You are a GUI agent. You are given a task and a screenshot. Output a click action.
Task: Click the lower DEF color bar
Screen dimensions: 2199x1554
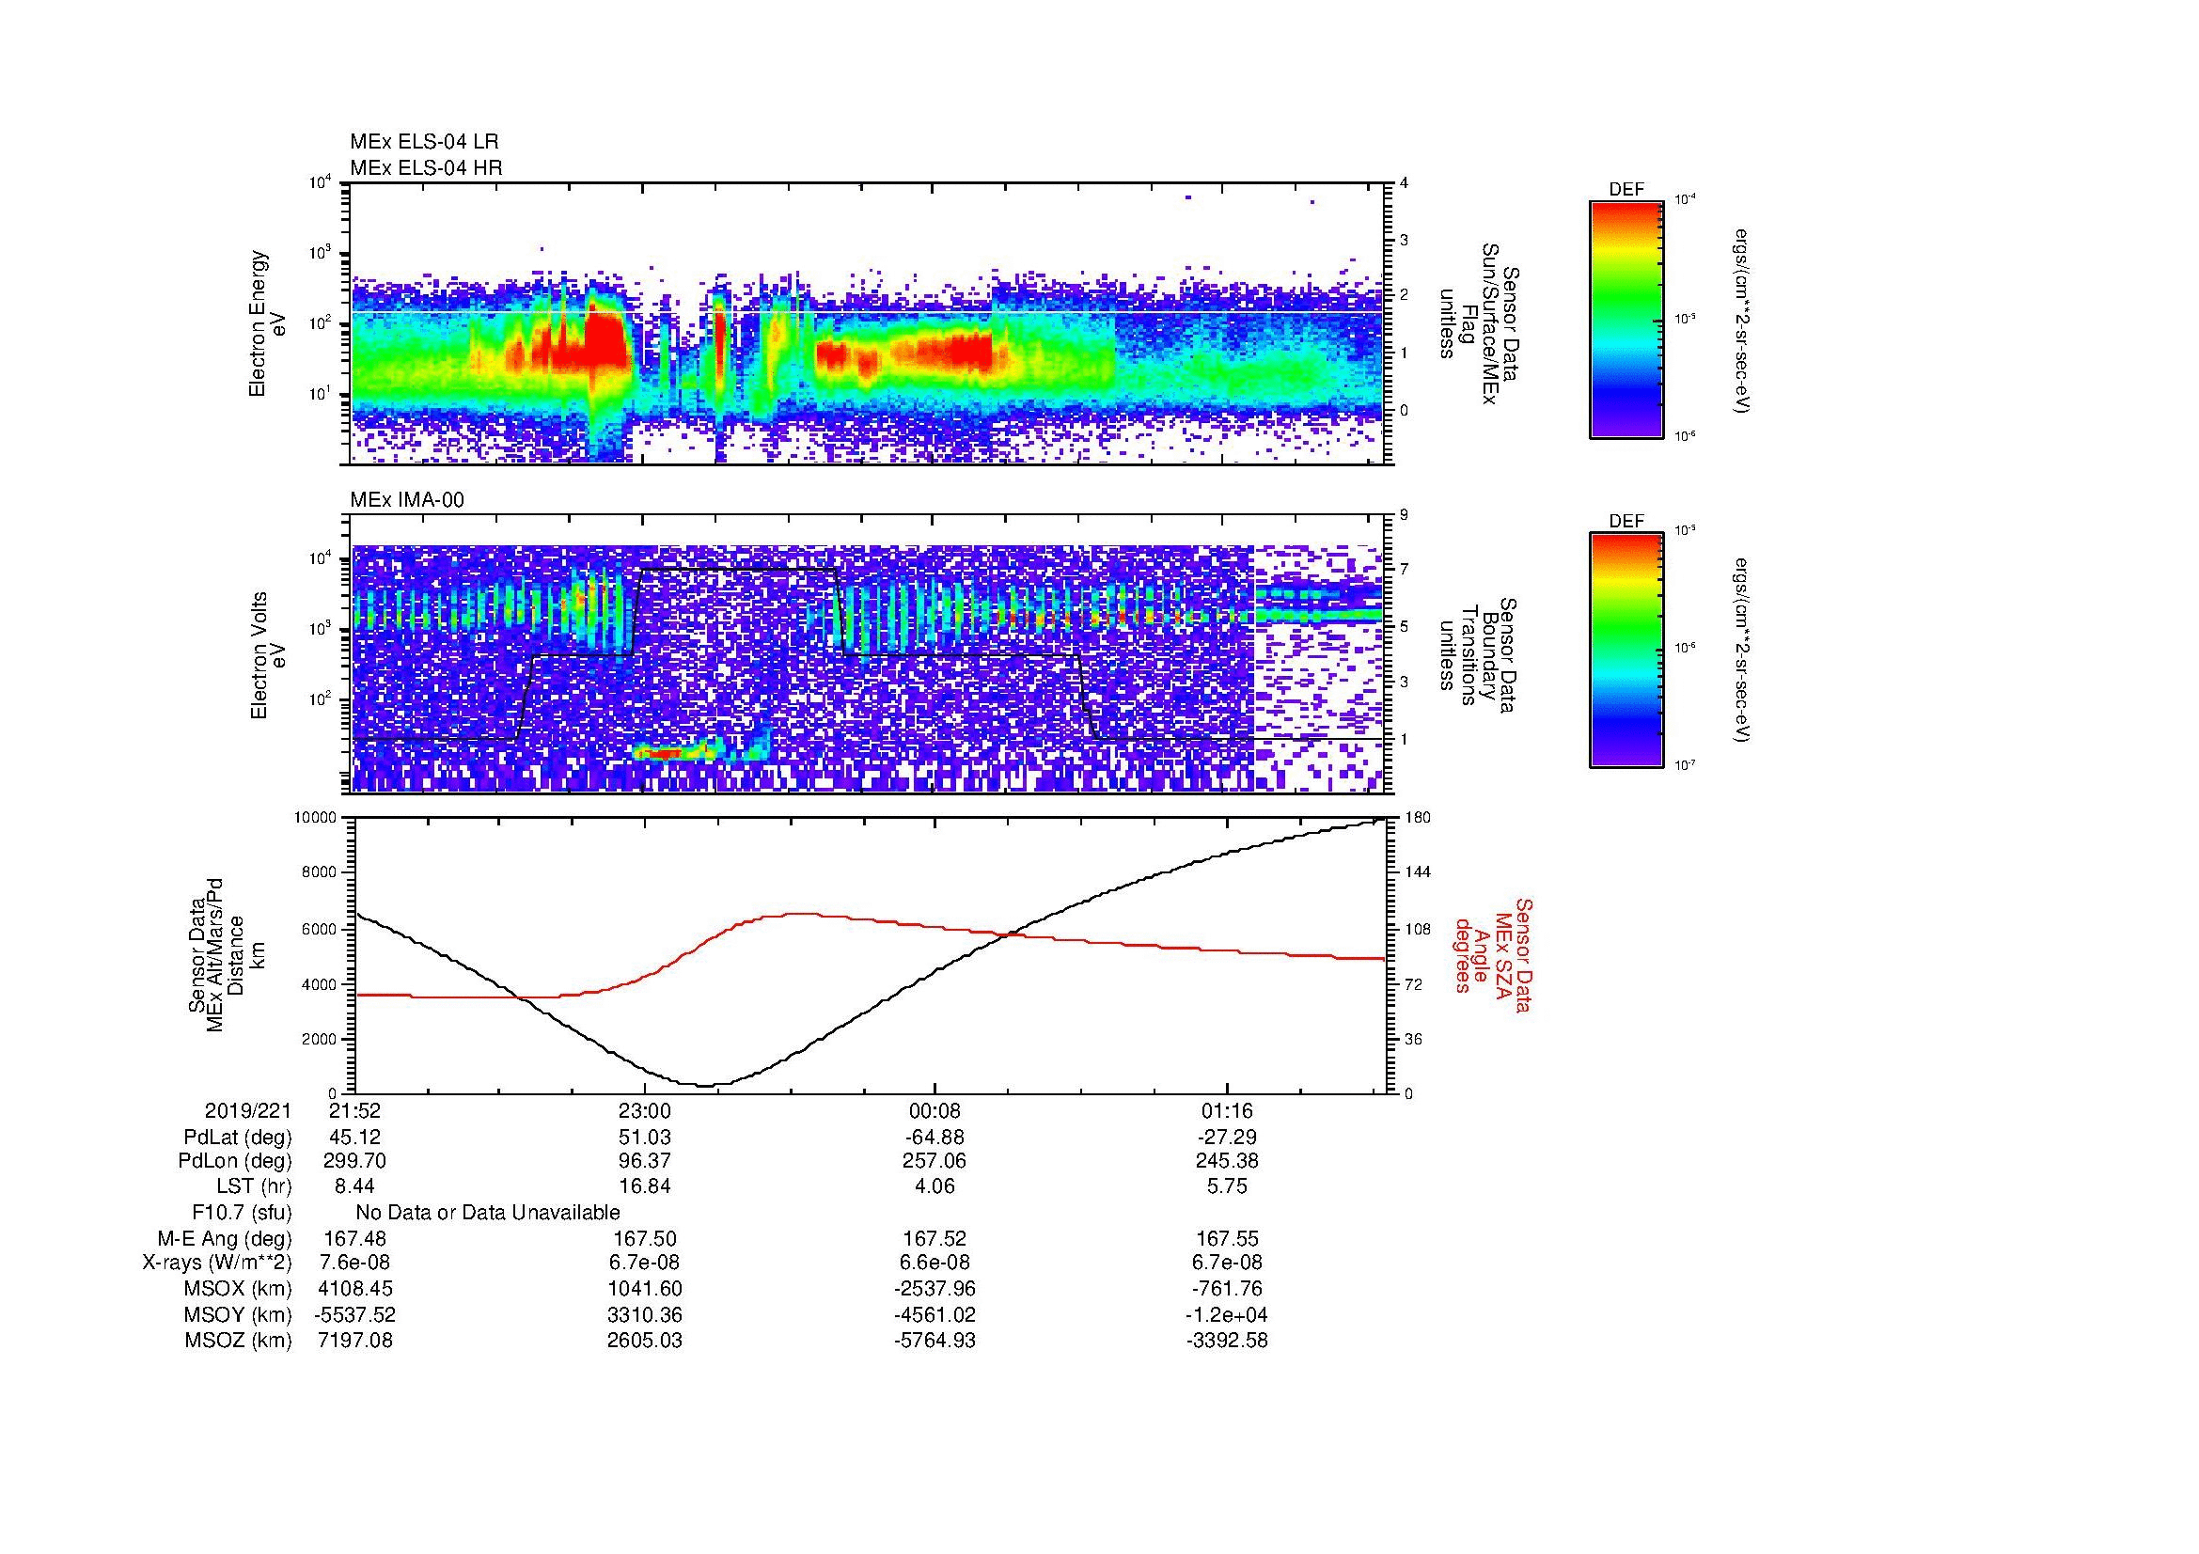coord(1626,651)
